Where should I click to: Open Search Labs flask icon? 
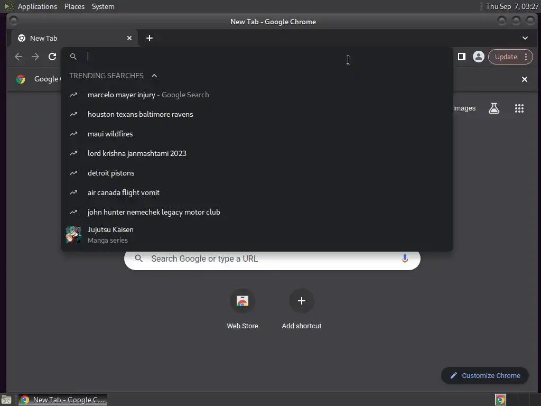pos(494,108)
